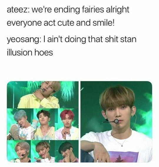Screen dimensions: 159x167
Task: Open the bottom-middle photo with hand on cheek
Action: tap(43, 151)
